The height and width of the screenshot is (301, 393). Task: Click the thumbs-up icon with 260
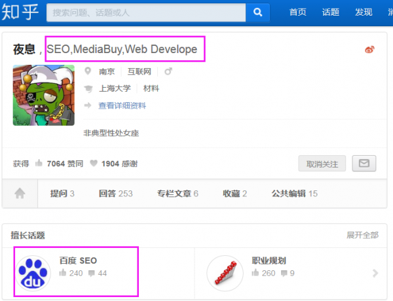click(x=255, y=272)
